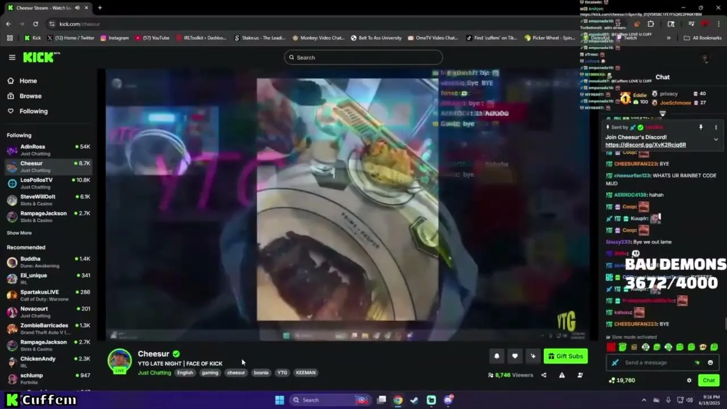
Task: Click the stream video player
Action: (x=348, y=204)
